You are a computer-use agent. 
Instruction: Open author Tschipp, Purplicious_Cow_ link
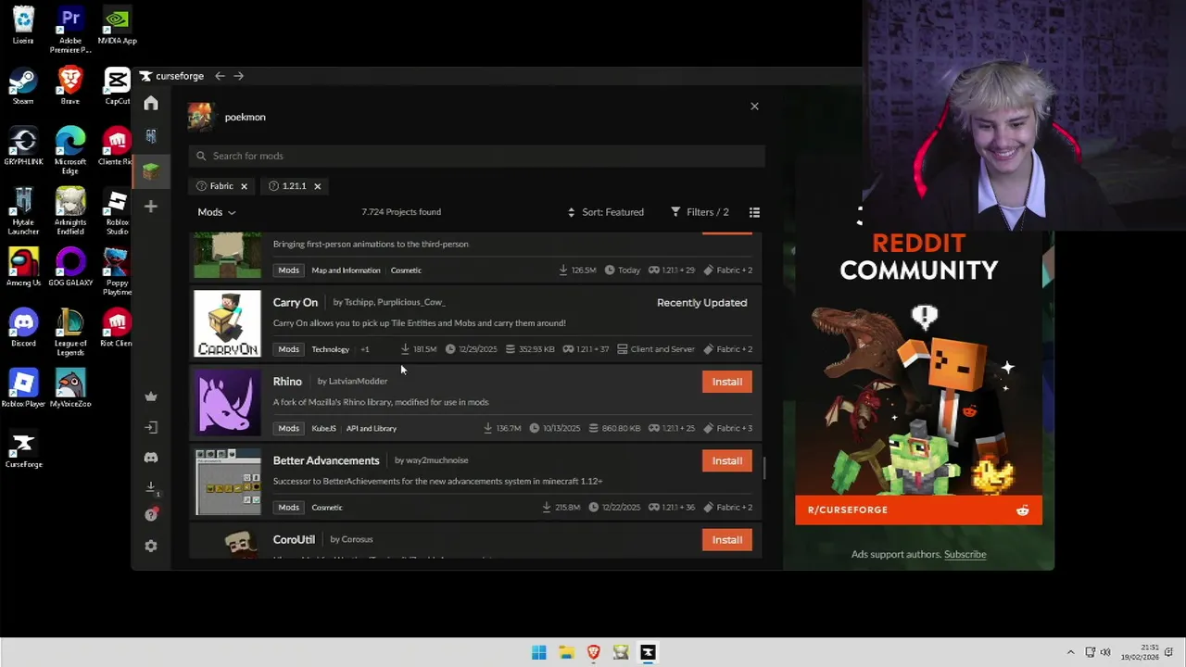[395, 302]
